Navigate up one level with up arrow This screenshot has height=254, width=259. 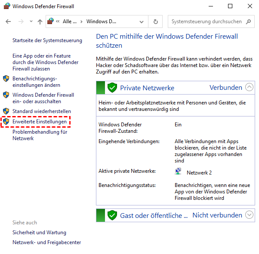(x=40, y=21)
